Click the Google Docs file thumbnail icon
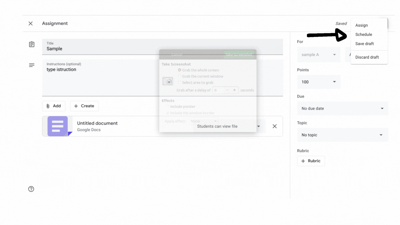400x225 pixels. click(x=57, y=126)
